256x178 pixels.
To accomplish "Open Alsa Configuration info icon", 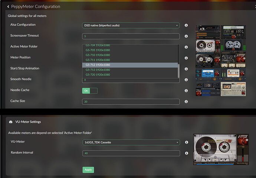I will tap(186, 25).
